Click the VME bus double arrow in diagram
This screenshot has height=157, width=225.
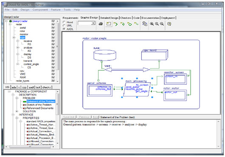(127, 70)
